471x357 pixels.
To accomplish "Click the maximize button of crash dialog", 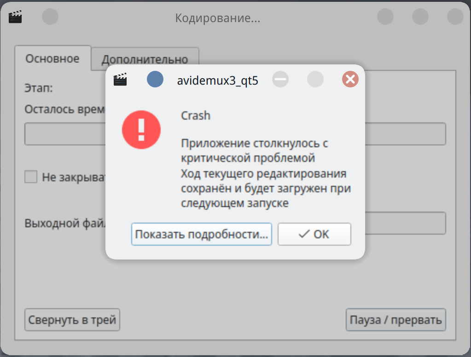I will point(315,79).
